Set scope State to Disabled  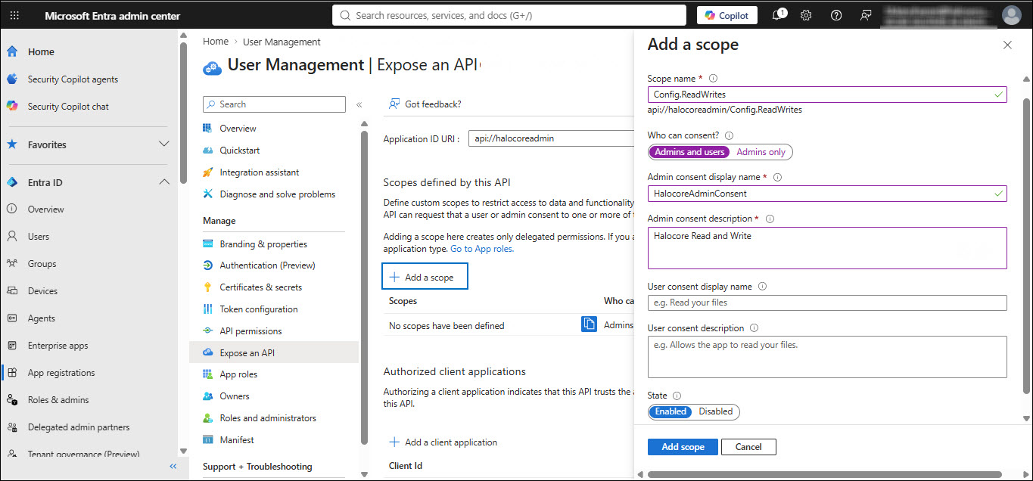[715, 412]
